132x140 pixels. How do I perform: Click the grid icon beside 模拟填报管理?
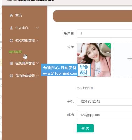pyautogui.click(x=11, y=40)
